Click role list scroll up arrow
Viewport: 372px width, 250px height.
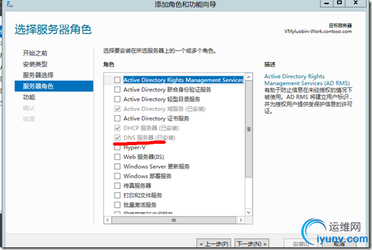pos(248,77)
